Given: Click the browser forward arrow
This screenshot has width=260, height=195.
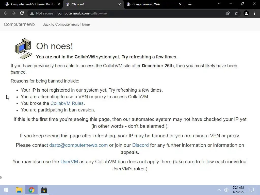Looking at the screenshot, I should [14, 13].
